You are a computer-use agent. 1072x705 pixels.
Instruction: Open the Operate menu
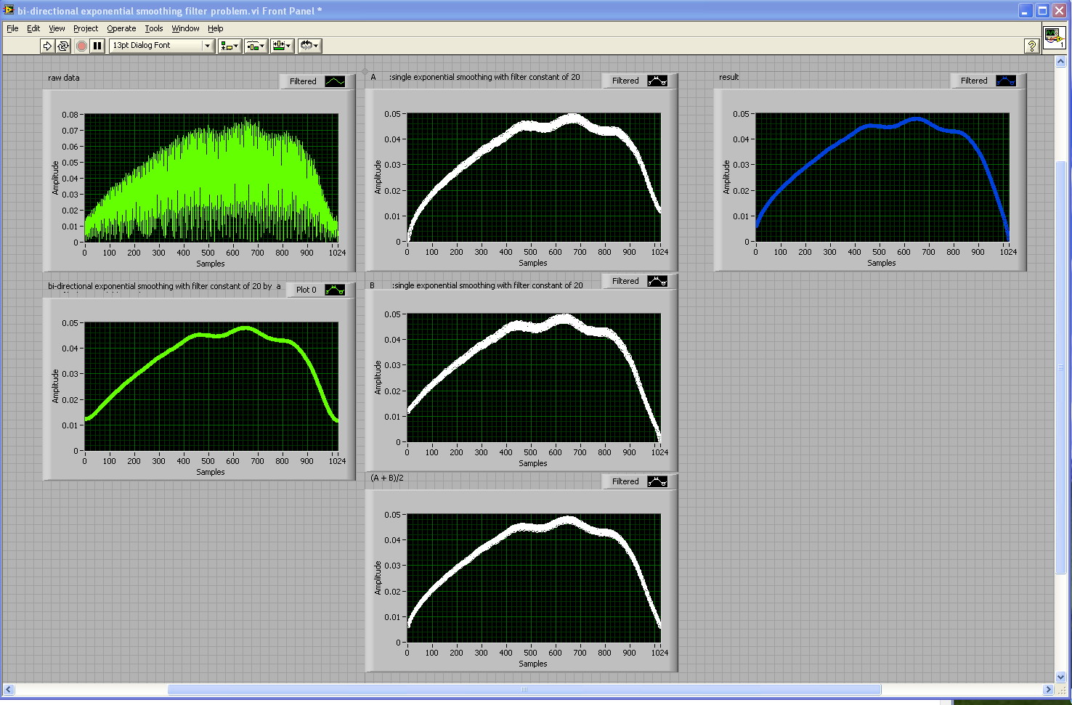(x=121, y=28)
